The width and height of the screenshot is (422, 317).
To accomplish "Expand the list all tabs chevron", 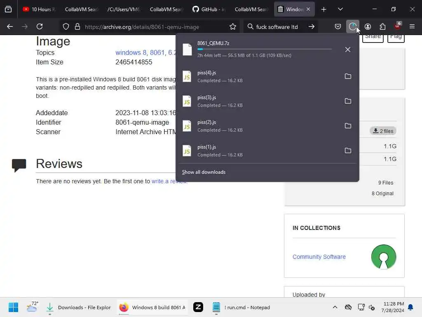I will (x=340, y=9).
